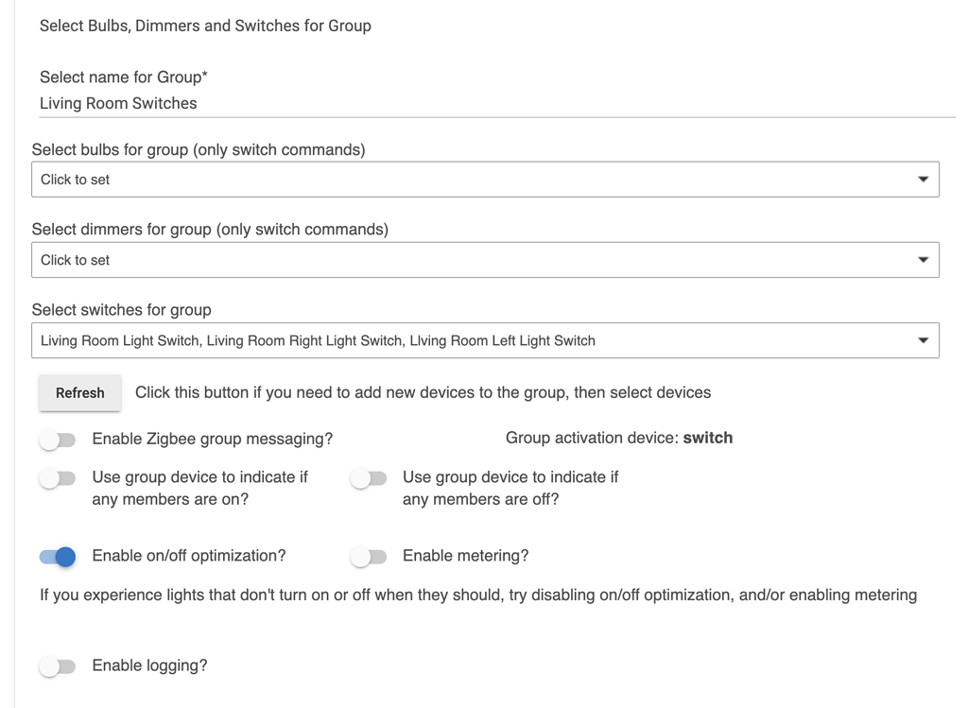Viewport: 968px width, 708px height.
Task: Toggle indicator for any members off
Action: 369,478
